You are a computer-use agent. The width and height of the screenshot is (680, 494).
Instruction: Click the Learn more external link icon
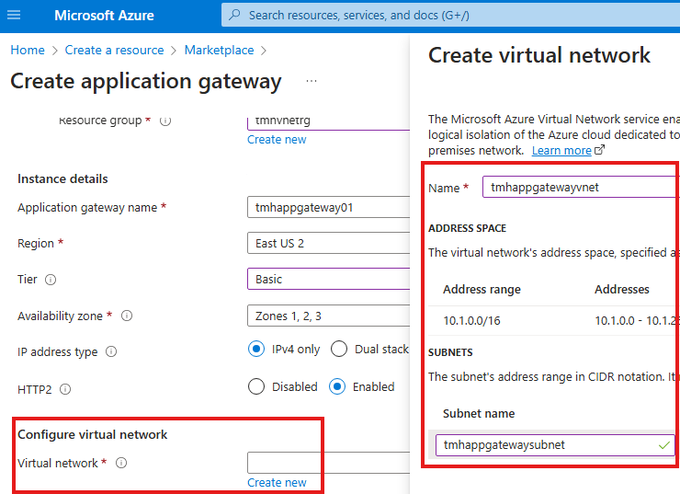point(599,150)
